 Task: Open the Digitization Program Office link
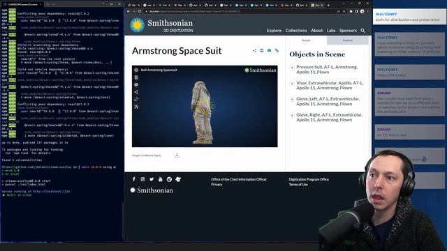[x=309, y=179]
